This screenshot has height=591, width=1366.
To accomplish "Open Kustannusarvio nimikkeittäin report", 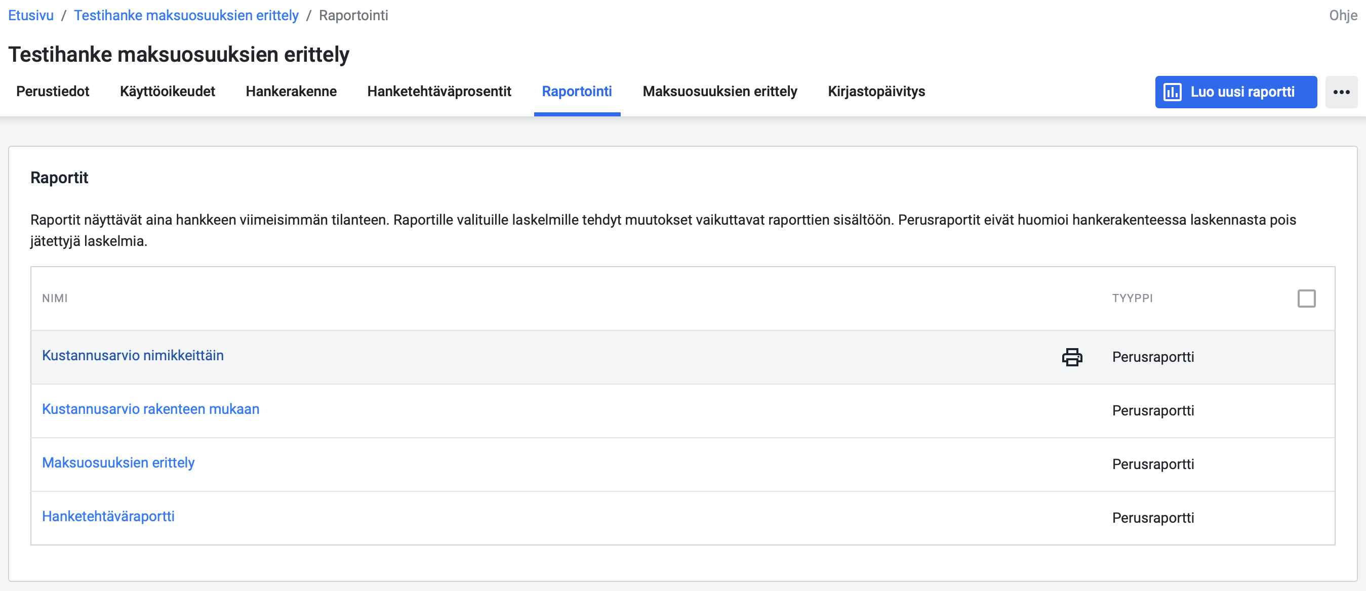I will 133,355.
